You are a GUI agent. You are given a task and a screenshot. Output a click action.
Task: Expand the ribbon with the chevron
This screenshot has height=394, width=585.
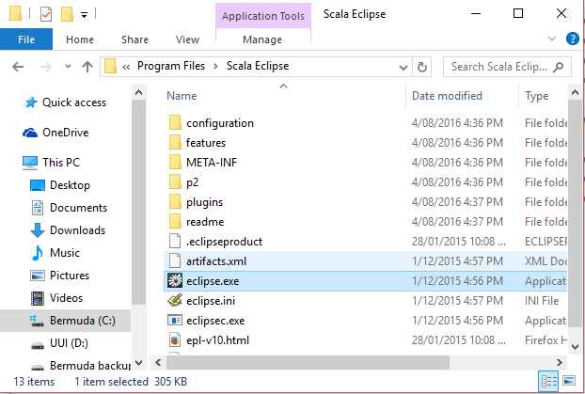click(552, 39)
